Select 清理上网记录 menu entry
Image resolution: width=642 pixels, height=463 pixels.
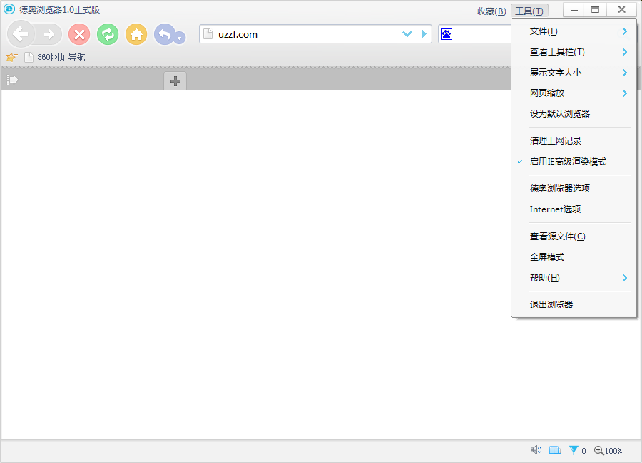pos(574,141)
